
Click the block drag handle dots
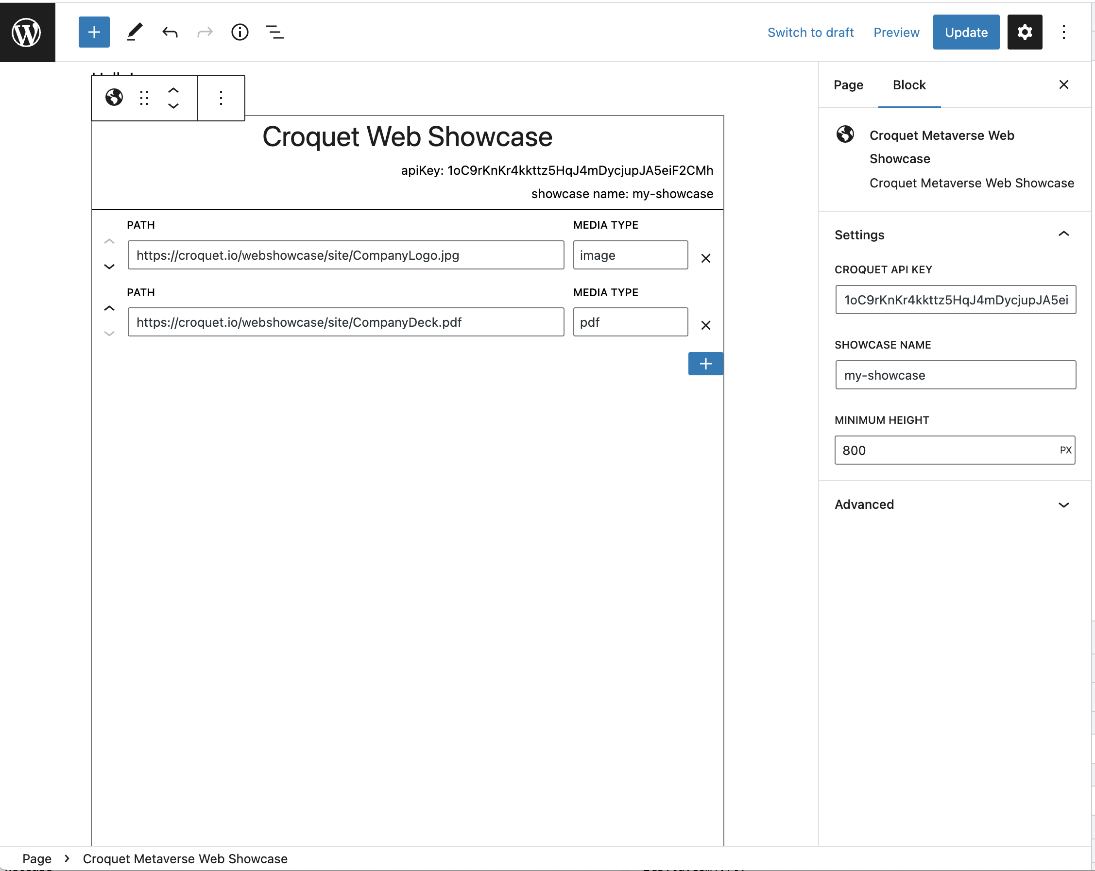click(144, 98)
